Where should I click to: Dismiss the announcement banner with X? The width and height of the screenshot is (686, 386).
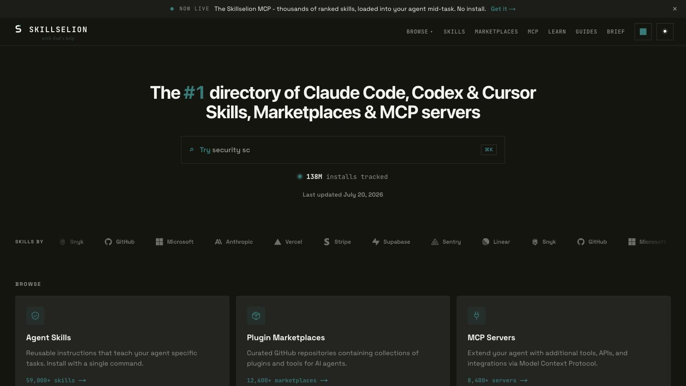tap(675, 9)
